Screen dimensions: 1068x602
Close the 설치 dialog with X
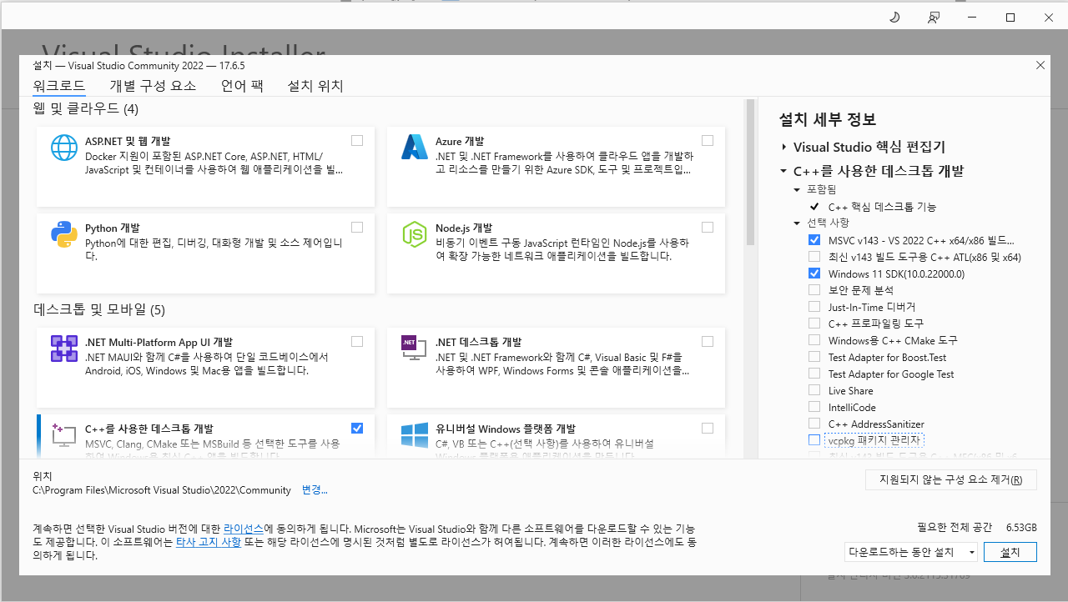coord(1040,65)
